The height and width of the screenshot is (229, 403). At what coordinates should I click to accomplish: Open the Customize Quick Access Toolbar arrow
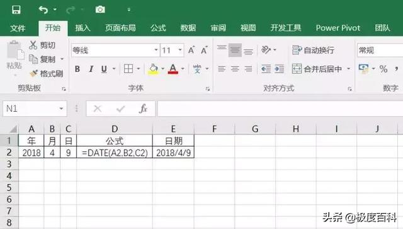click(x=128, y=10)
